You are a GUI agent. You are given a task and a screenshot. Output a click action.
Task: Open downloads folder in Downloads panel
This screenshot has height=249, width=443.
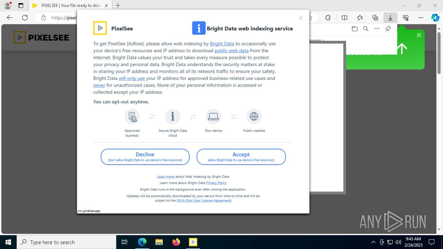[354, 29]
